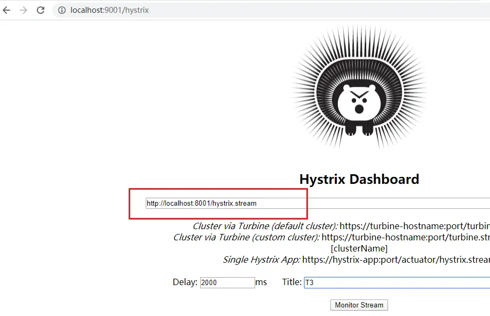Click the https://hystrix-app:port/actuator/hystrix.stream example text

(396, 260)
